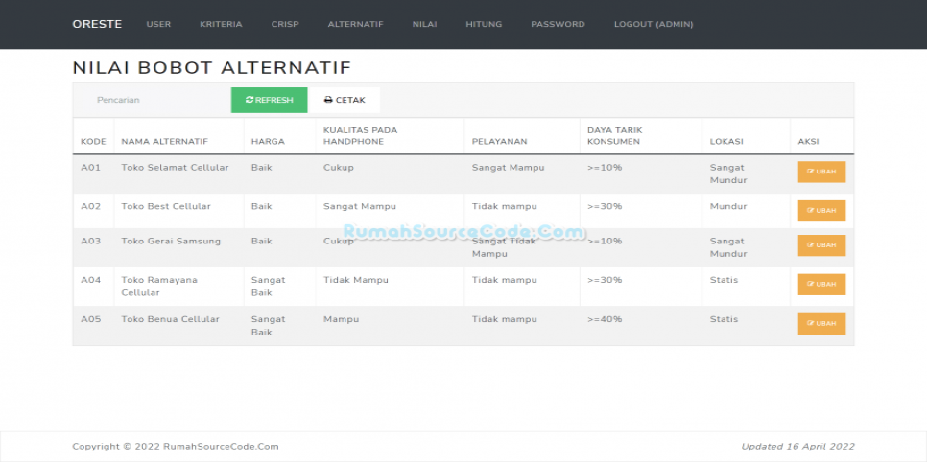Navigate to ALTERNATIF in navbar

[356, 24]
